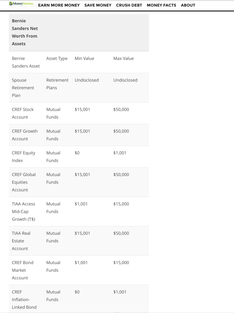The image size is (234, 313).
Task: Click the Min Value column header
Action: pos(84,58)
